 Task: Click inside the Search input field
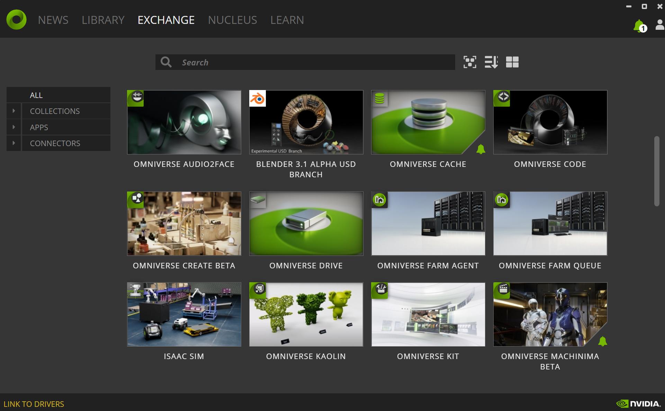click(x=312, y=62)
